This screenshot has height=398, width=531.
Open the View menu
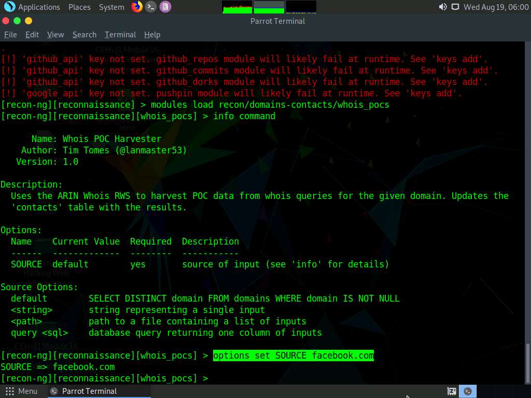55,35
